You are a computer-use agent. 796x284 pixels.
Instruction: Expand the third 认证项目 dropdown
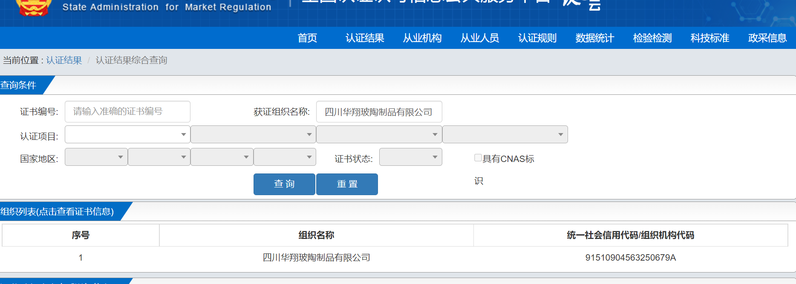(379, 134)
